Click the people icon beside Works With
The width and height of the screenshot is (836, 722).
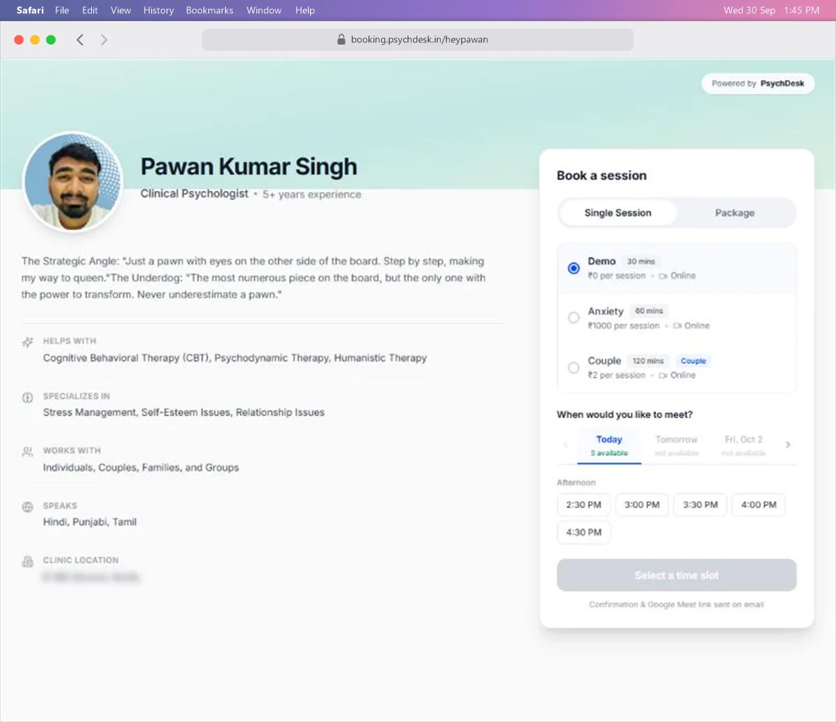click(27, 452)
